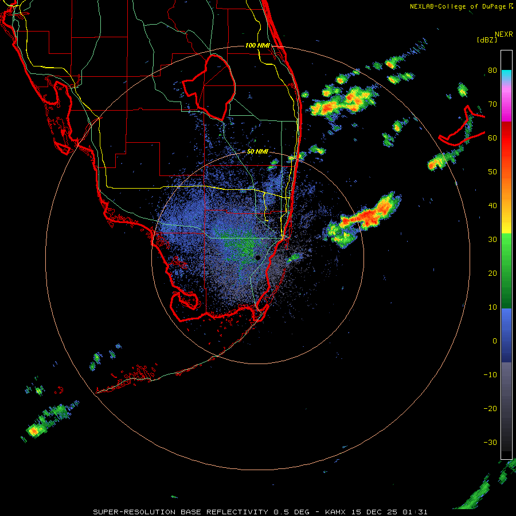Click the black radar site dot at center
The width and height of the screenshot is (516, 516).
pos(258,257)
